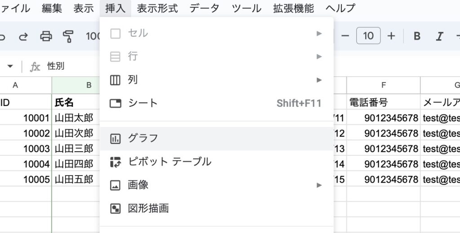
Task: Click the ピボット テーブル icon
Action: [115, 162]
